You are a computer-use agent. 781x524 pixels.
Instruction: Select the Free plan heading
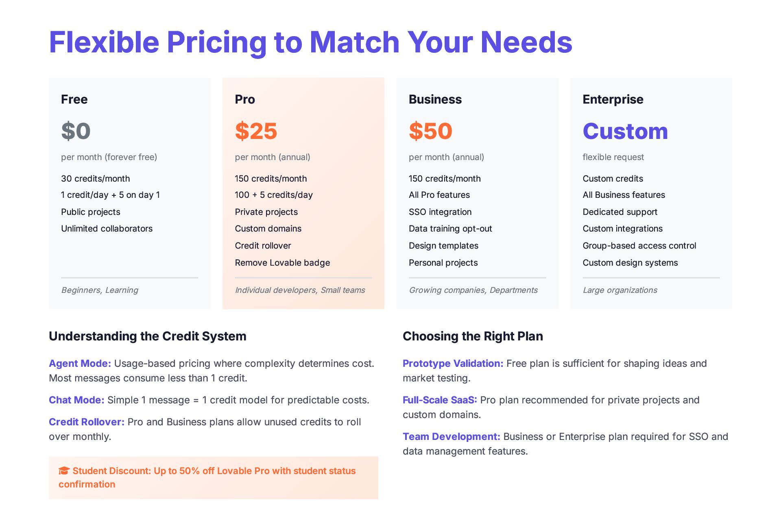(x=74, y=100)
